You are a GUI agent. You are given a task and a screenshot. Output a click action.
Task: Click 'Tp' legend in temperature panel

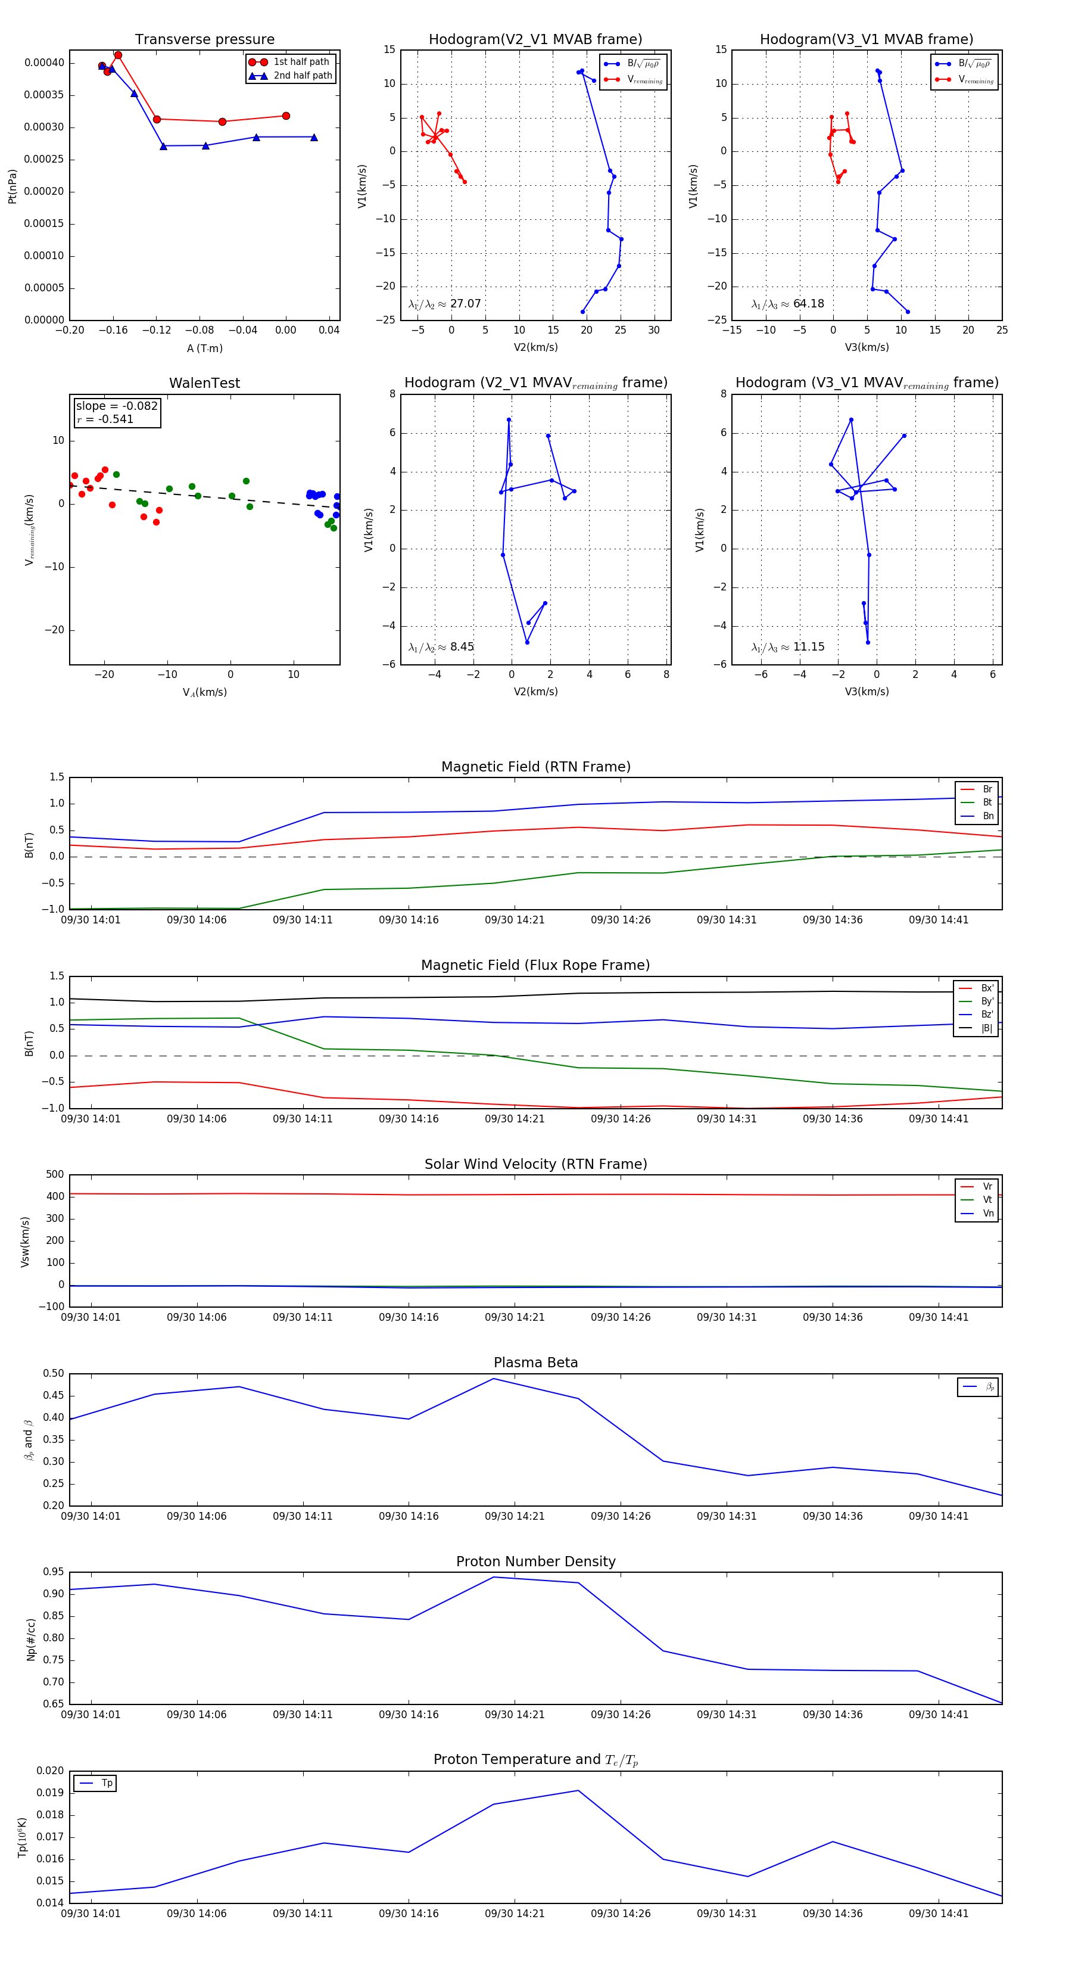[95, 1784]
